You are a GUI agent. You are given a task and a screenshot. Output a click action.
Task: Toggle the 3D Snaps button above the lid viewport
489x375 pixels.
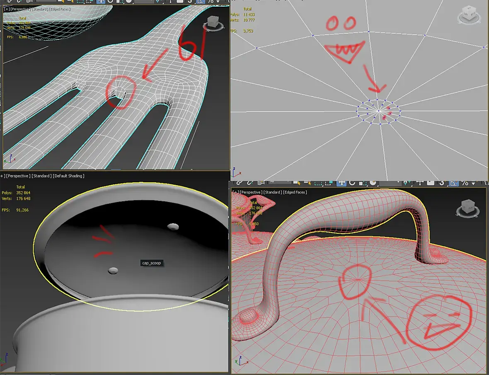[442, 183]
